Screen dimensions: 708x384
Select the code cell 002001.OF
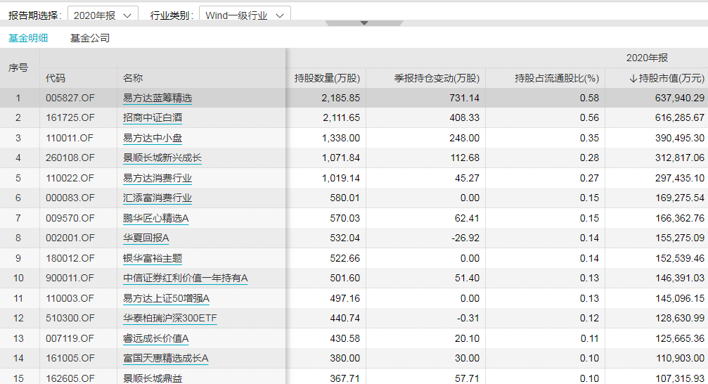coord(70,238)
